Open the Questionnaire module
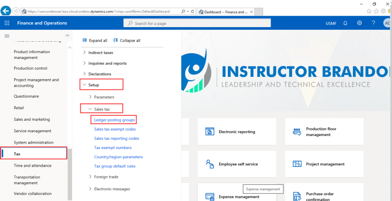This screenshot has width=392, height=201. click(26, 96)
